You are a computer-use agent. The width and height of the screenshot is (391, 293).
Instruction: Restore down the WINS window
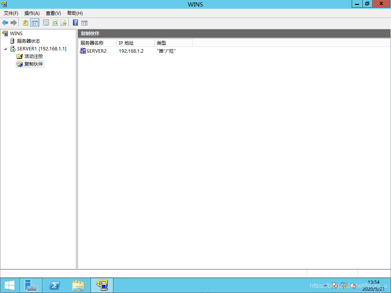(x=367, y=4)
